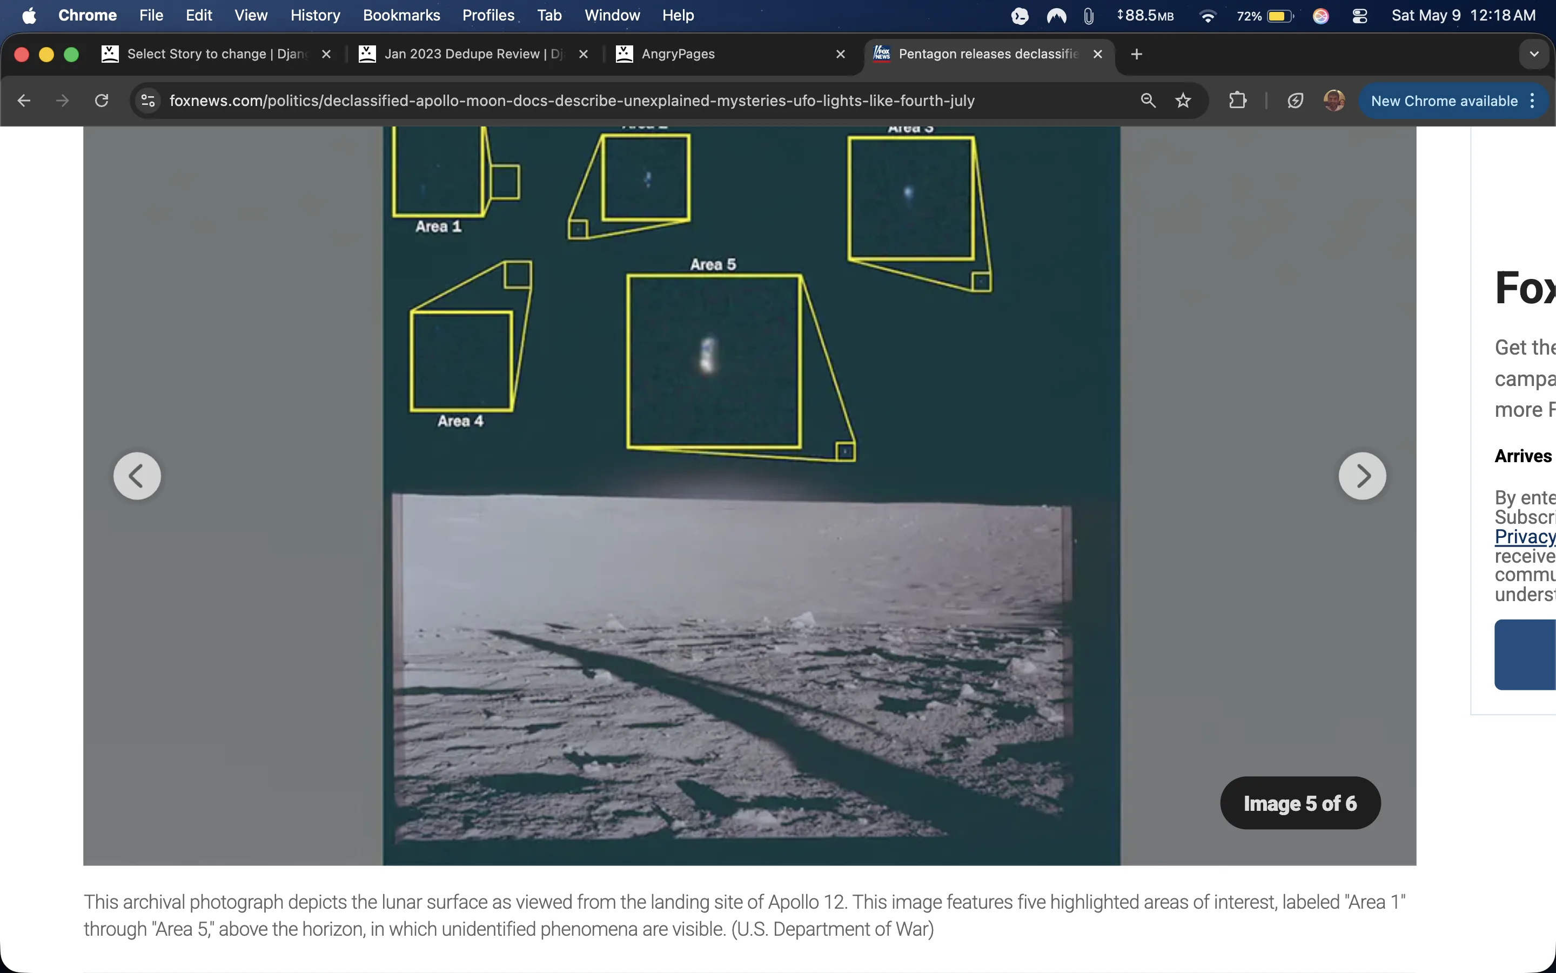Open the colorful Siri-like menu bar icon

click(1320, 16)
